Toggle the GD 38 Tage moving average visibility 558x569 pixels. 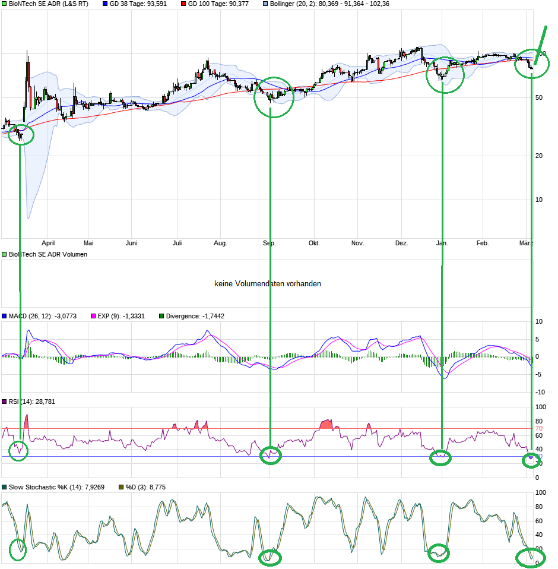coord(105,5)
